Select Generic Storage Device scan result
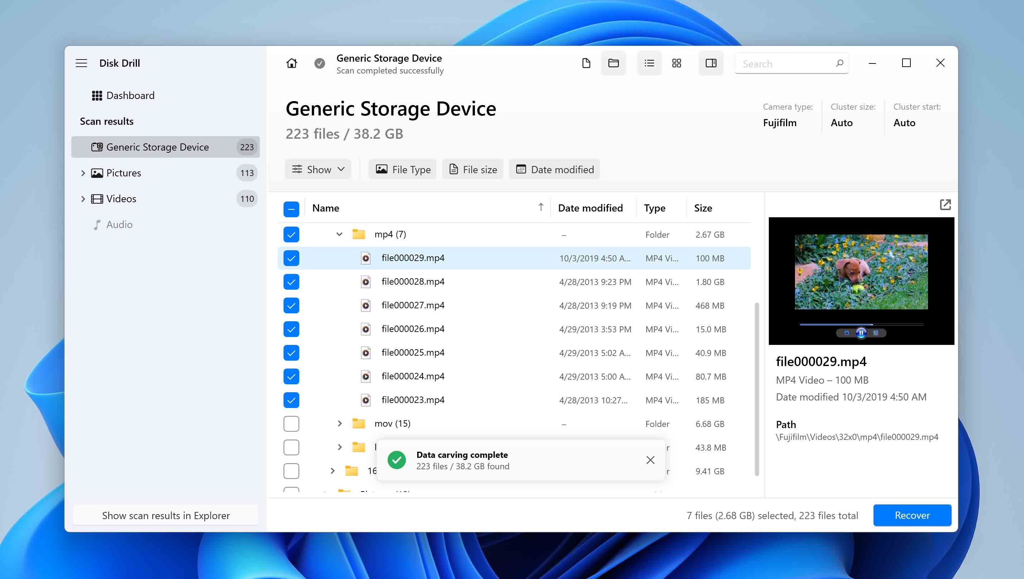 [x=165, y=147]
